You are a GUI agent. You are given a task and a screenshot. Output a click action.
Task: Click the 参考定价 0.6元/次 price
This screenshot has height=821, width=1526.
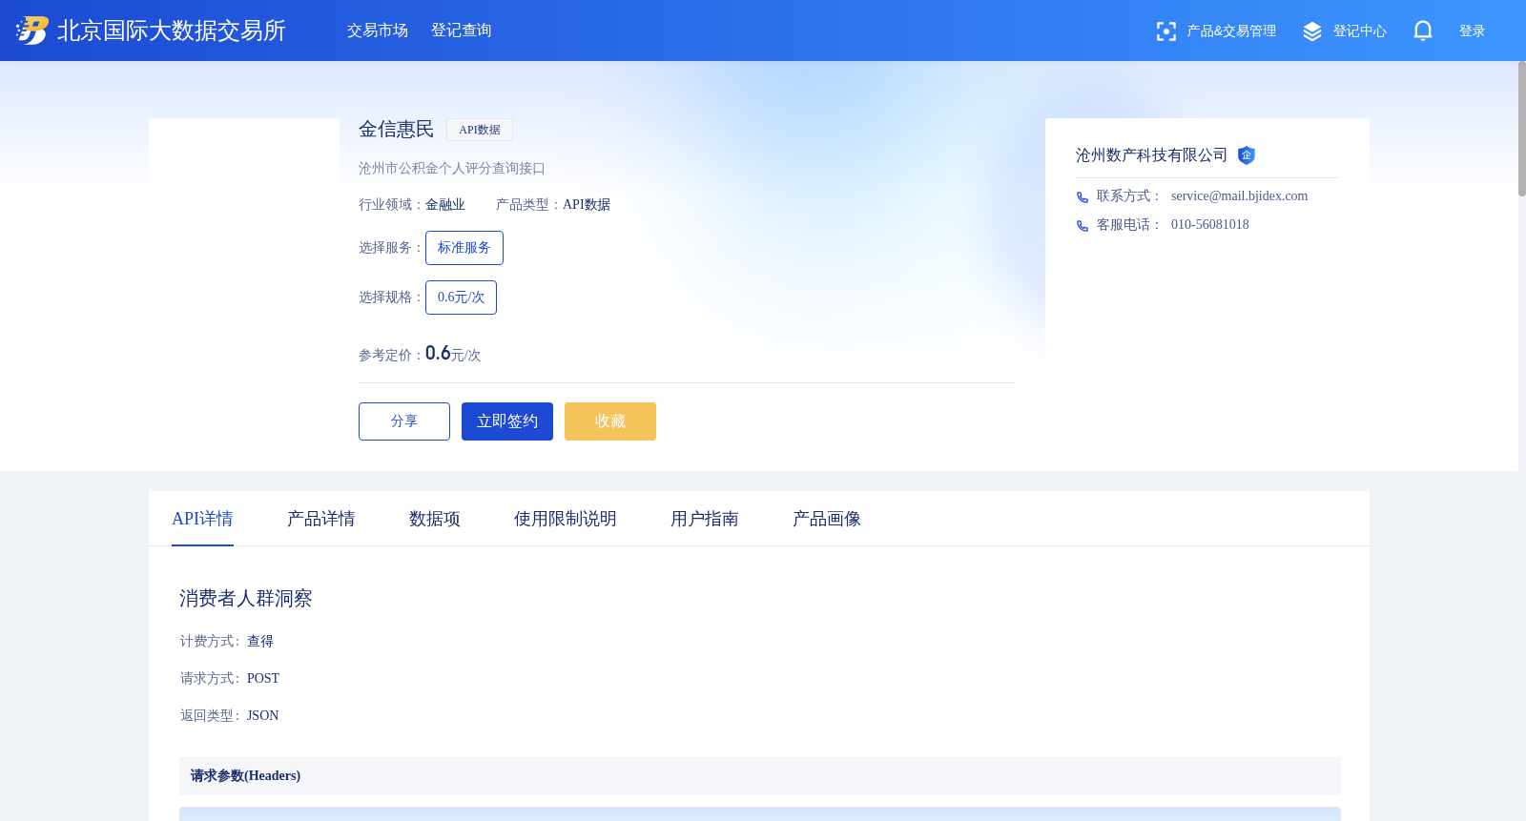453,354
